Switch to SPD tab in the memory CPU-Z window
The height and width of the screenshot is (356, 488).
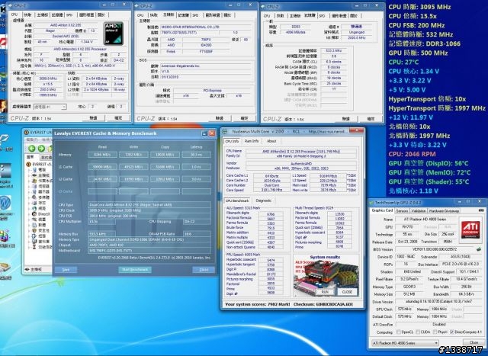click(x=322, y=15)
